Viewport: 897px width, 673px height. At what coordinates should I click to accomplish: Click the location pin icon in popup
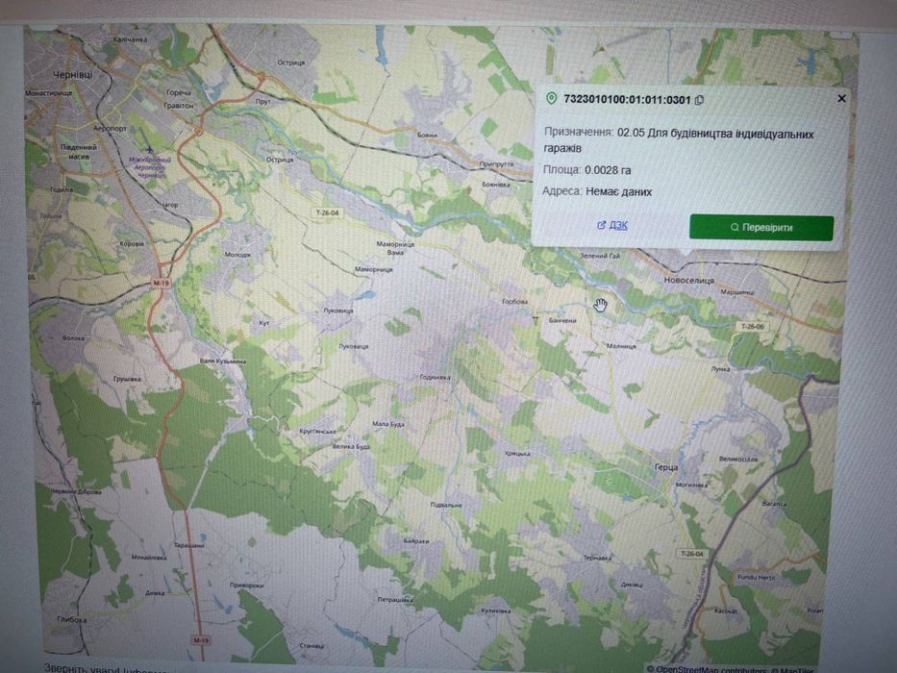pos(551,98)
